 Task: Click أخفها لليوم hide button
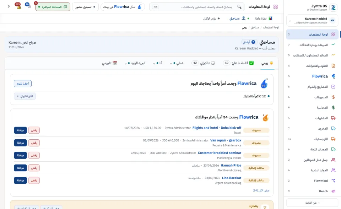pos(23,84)
